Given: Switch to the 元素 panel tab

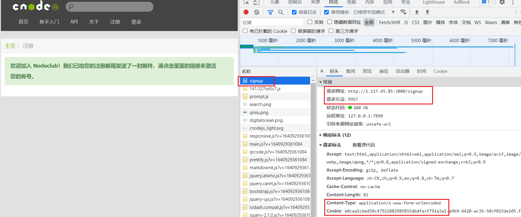Looking at the screenshot, I should 275,2.
